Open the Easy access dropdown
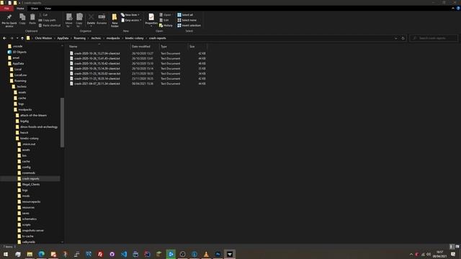 (131, 20)
